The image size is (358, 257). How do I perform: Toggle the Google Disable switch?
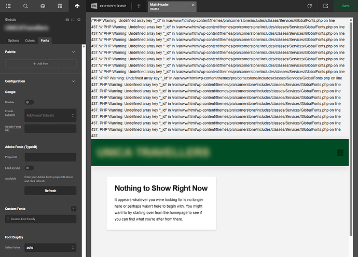tap(30, 102)
